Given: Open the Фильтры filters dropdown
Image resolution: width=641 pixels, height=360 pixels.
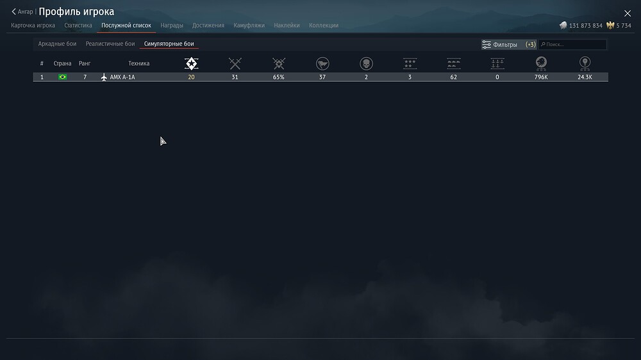Looking at the screenshot, I should (x=508, y=45).
